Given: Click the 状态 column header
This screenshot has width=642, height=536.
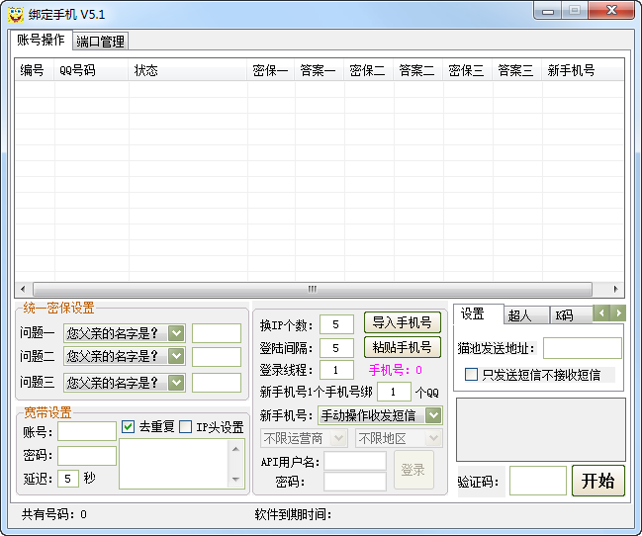Looking at the screenshot, I should coord(188,70).
